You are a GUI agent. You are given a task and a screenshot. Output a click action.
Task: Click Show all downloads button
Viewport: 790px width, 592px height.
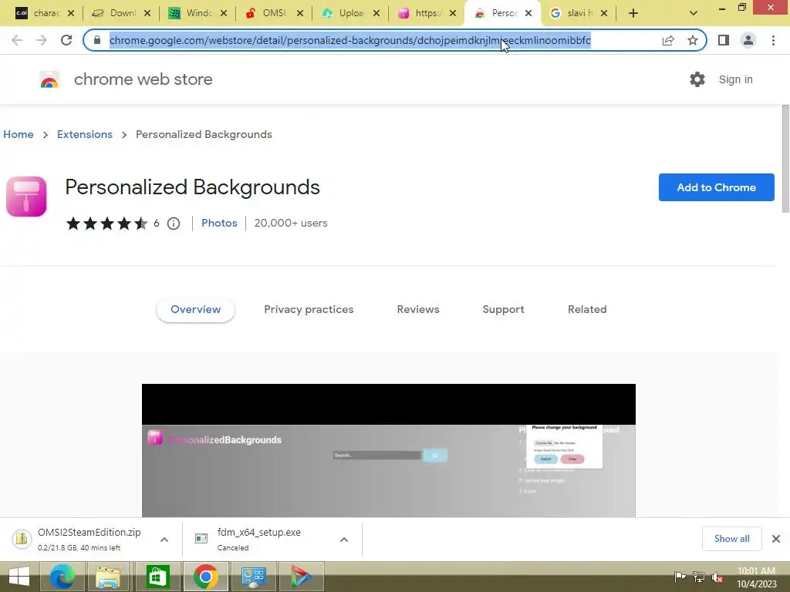(731, 539)
